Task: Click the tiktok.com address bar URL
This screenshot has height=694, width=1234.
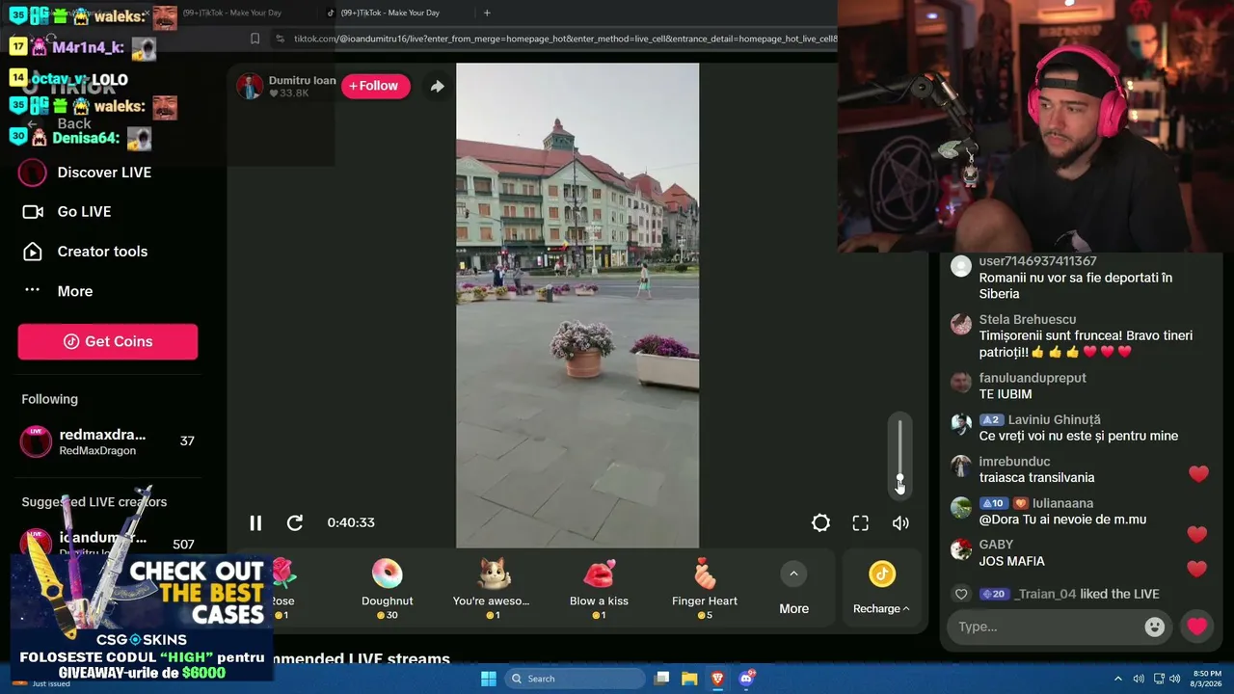Action: coord(565,39)
